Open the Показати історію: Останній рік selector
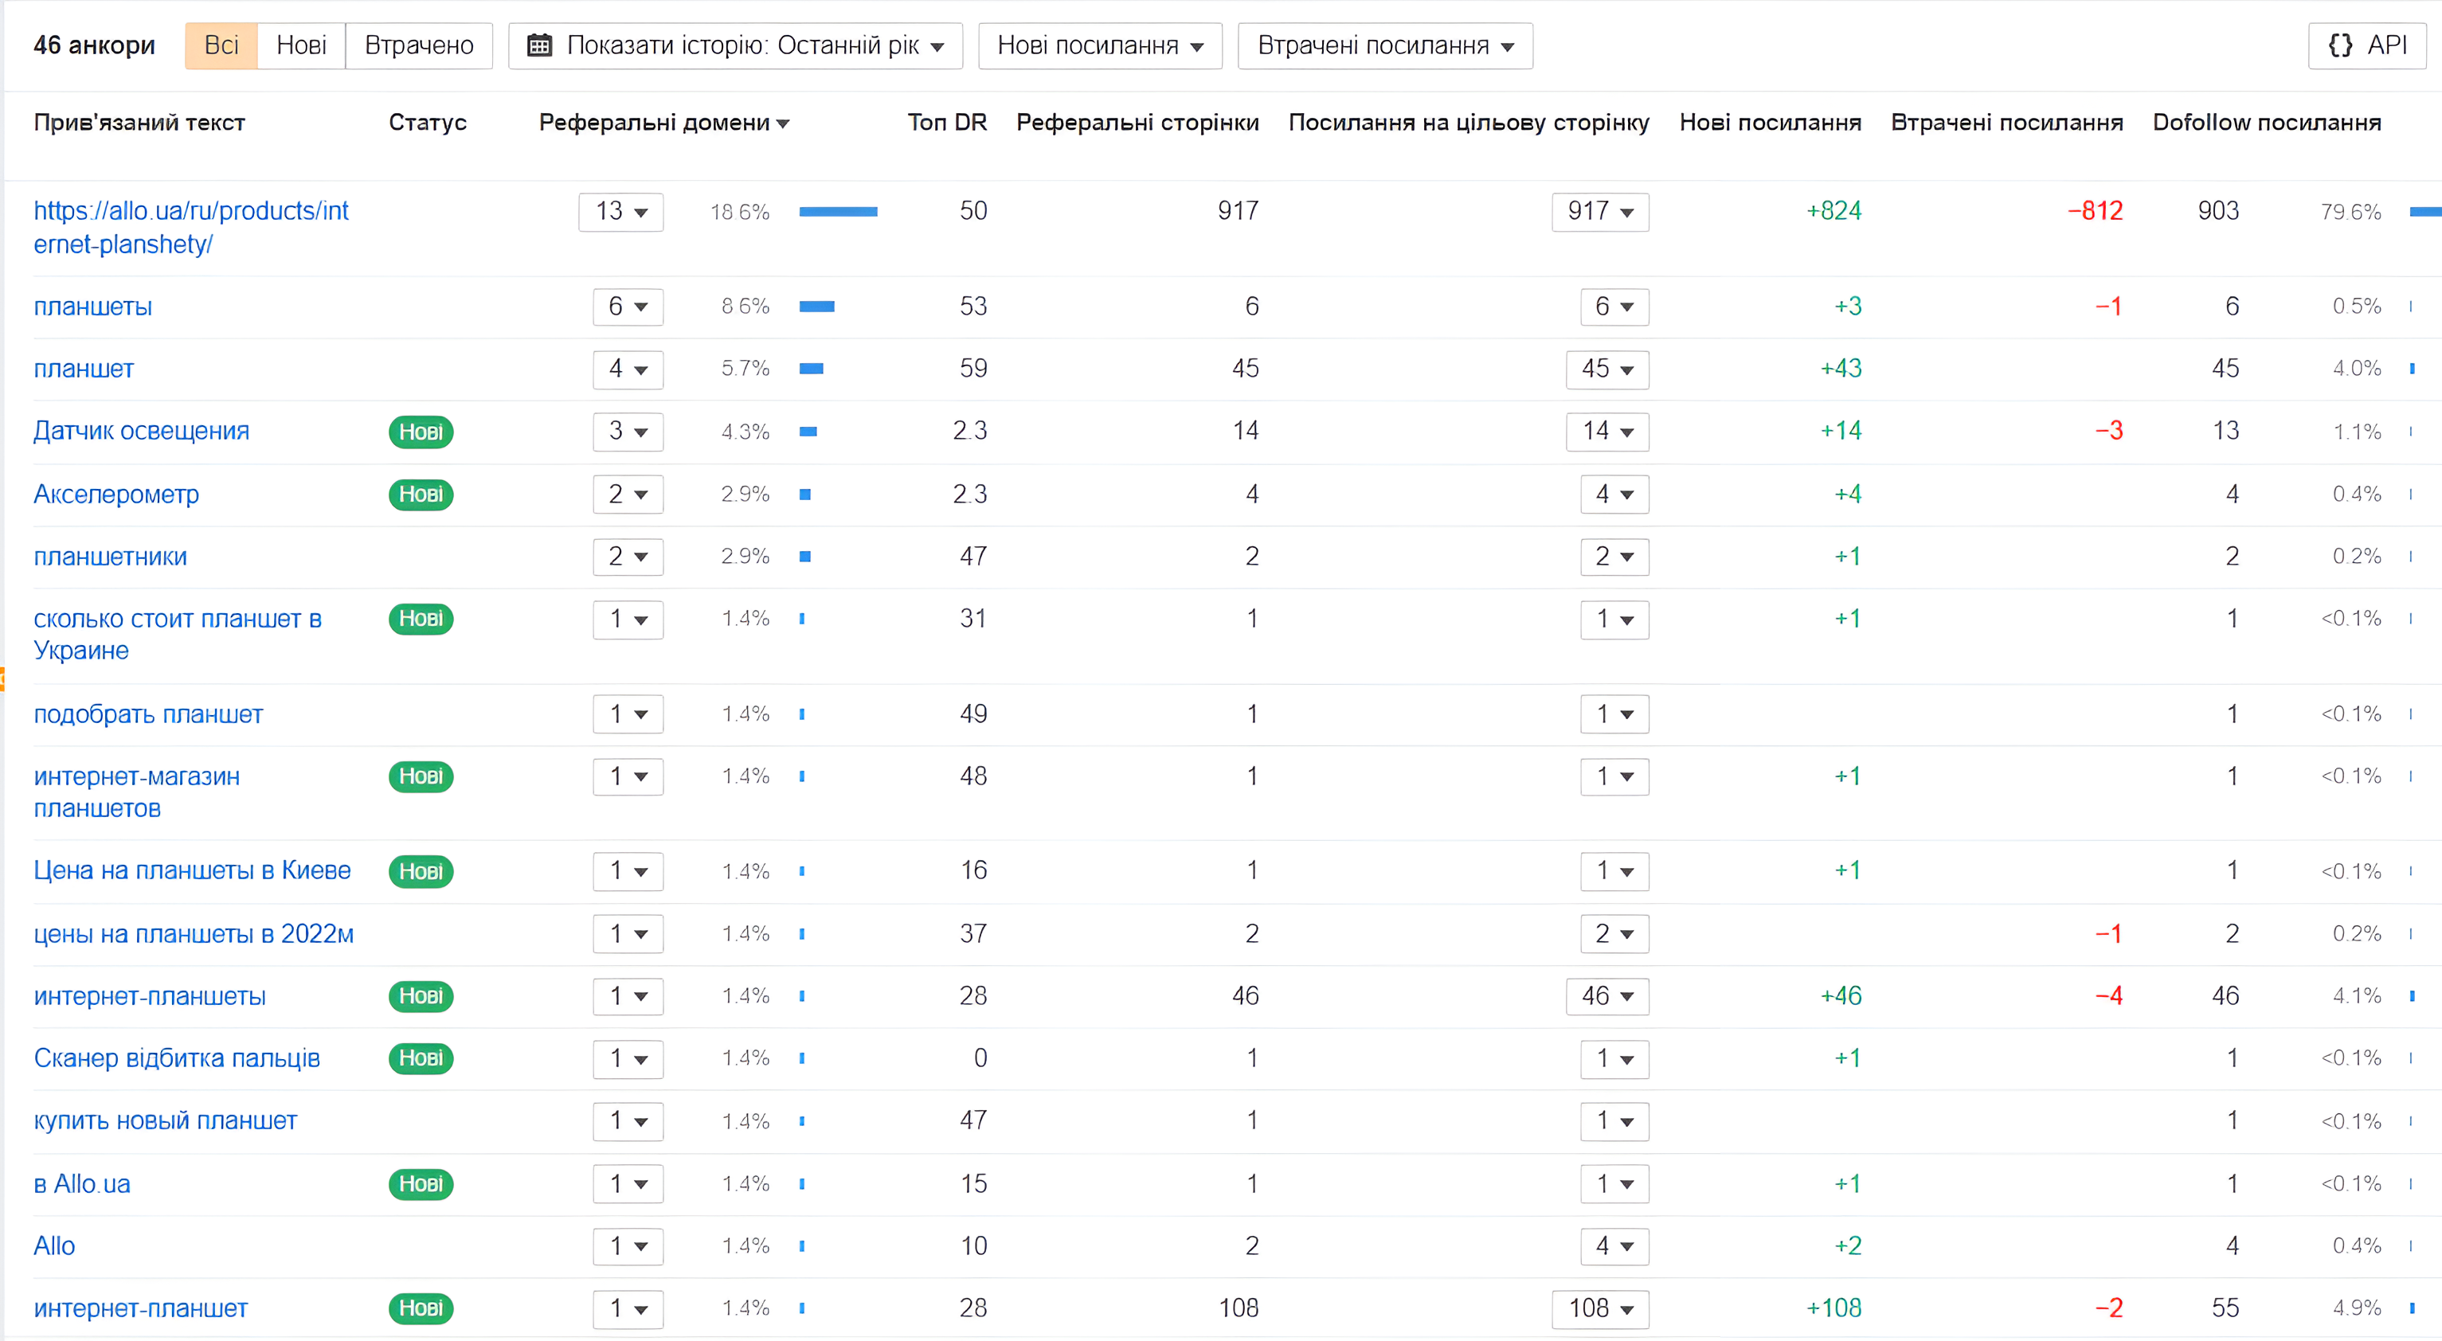 coord(736,45)
